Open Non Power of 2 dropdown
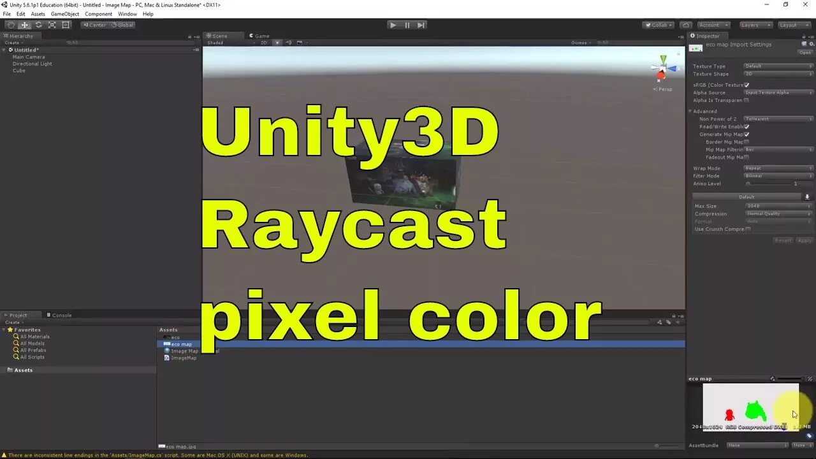This screenshot has height=459, width=816. [778, 119]
